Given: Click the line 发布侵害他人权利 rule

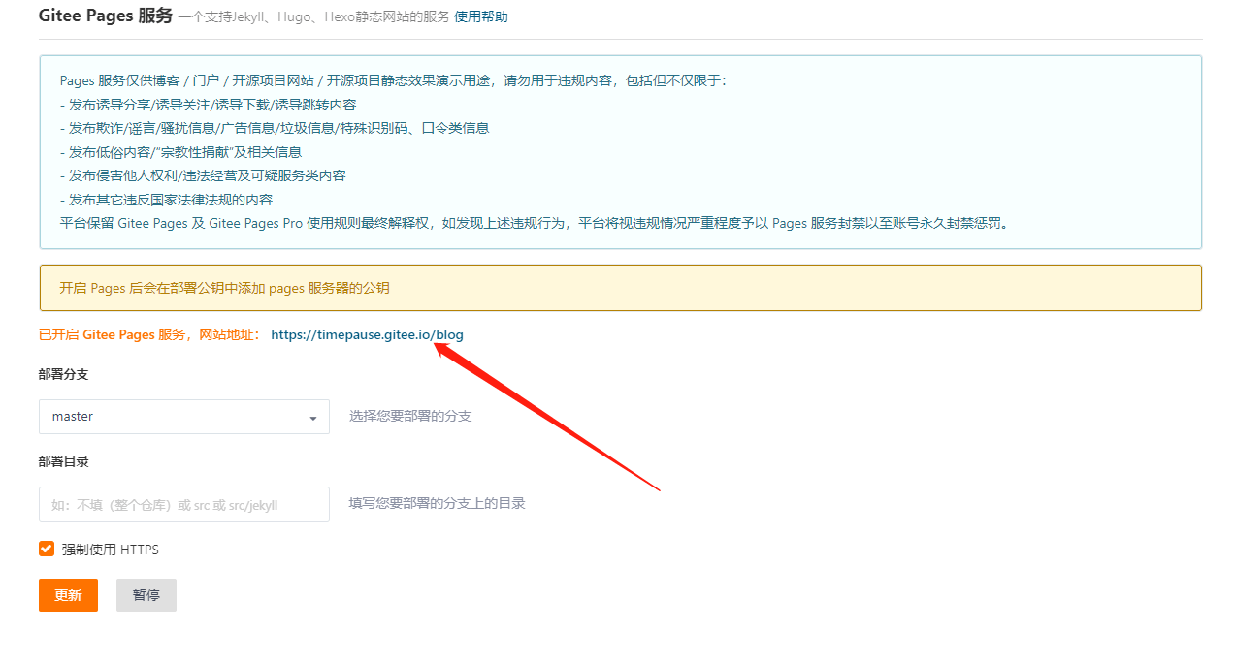Looking at the screenshot, I should click(x=203, y=175).
